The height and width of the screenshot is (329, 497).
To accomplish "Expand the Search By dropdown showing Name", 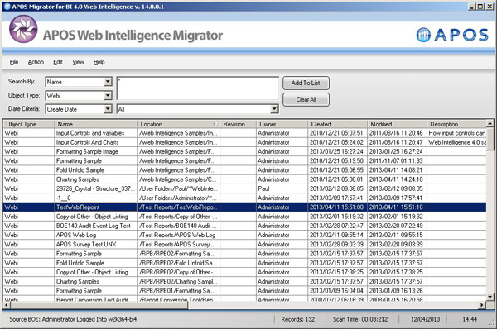I will (x=108, y=82).
